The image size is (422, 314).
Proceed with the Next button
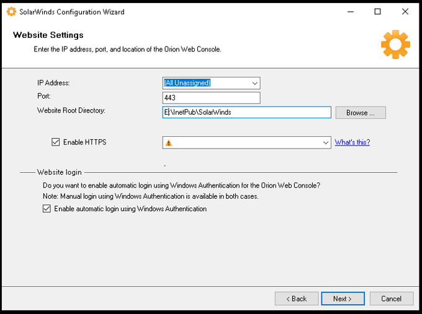pos(343,299)
